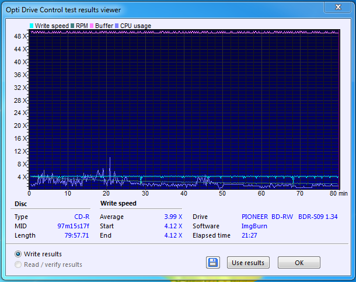Click the Write speed section heading
The width and height of the screenshot is (356, 282).
[118, 203]
